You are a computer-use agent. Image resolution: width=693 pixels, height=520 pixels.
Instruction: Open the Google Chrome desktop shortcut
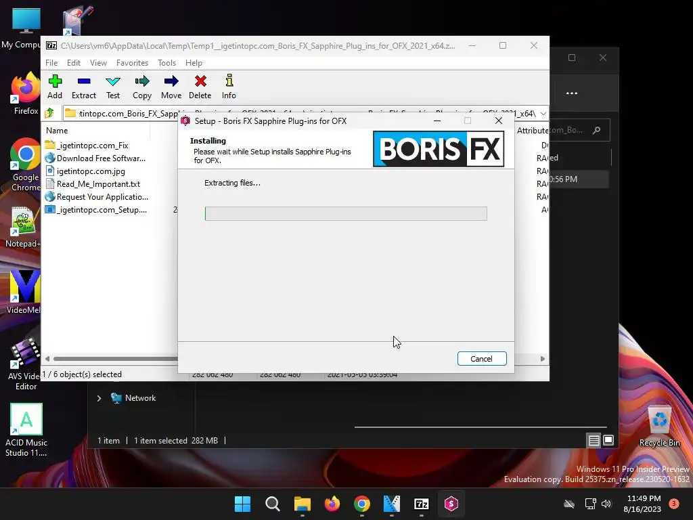tap(26, 165)
